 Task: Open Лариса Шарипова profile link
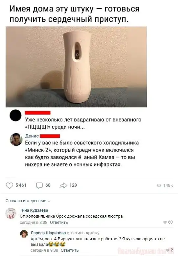[x=48, y=233]
